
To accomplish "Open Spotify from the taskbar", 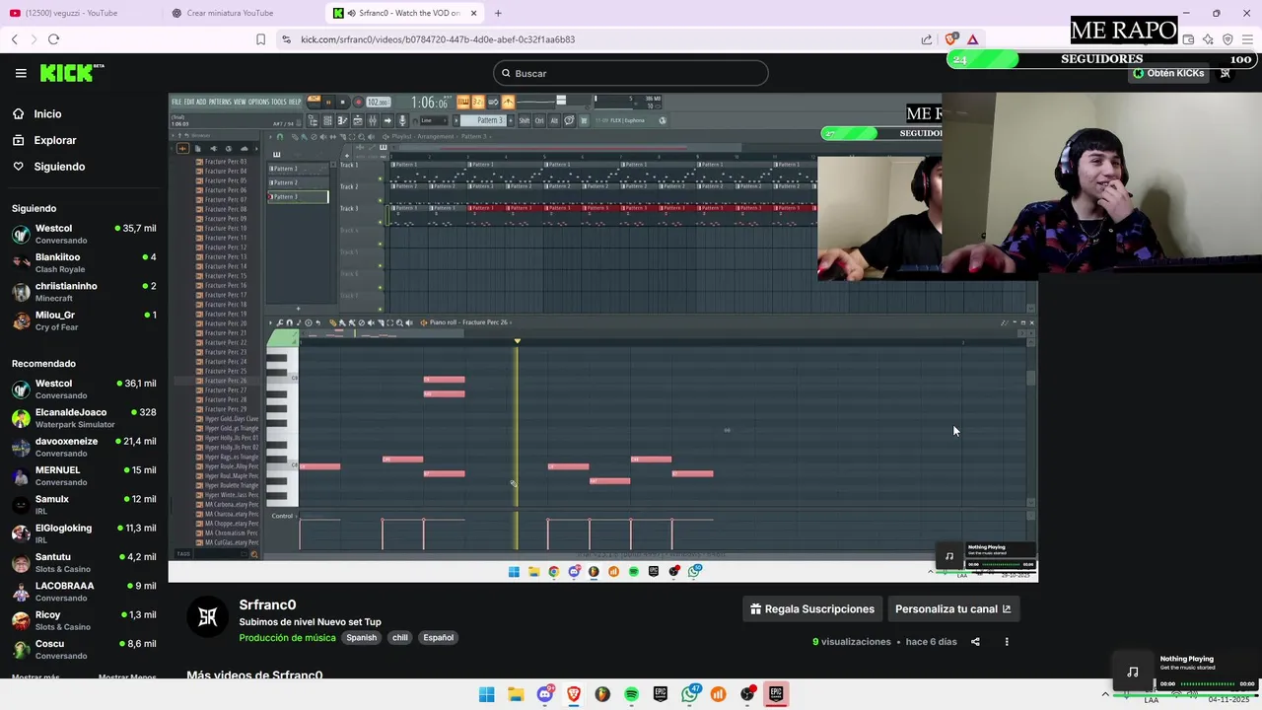I will [631, 694].
